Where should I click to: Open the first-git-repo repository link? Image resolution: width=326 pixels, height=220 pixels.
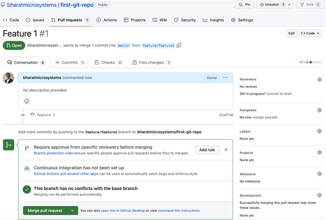(x=77, y=5)
